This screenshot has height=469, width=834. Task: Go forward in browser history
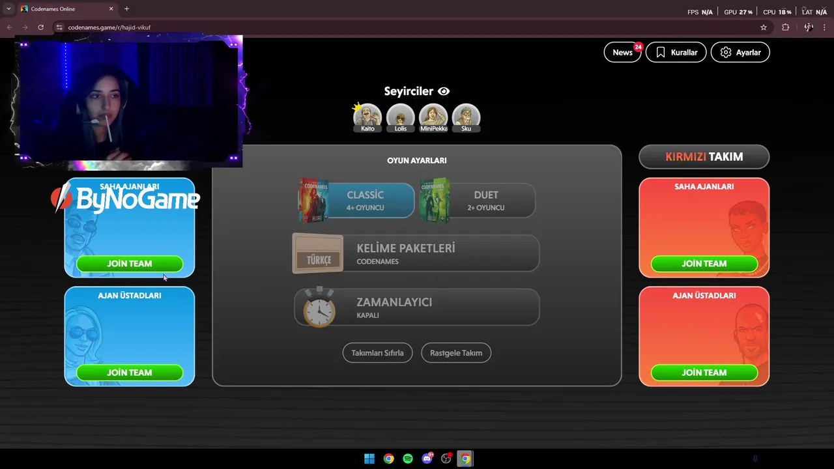click(25, 27)
